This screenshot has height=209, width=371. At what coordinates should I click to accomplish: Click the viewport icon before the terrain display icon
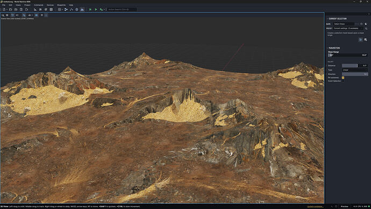pyautogui.click(x=17, y=15)
